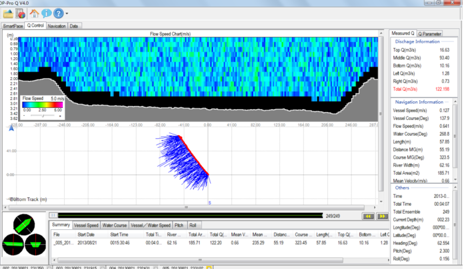Expand the dropdown arrow beside Help
This screenshot has width=463, height=269.
coord(67,13)
